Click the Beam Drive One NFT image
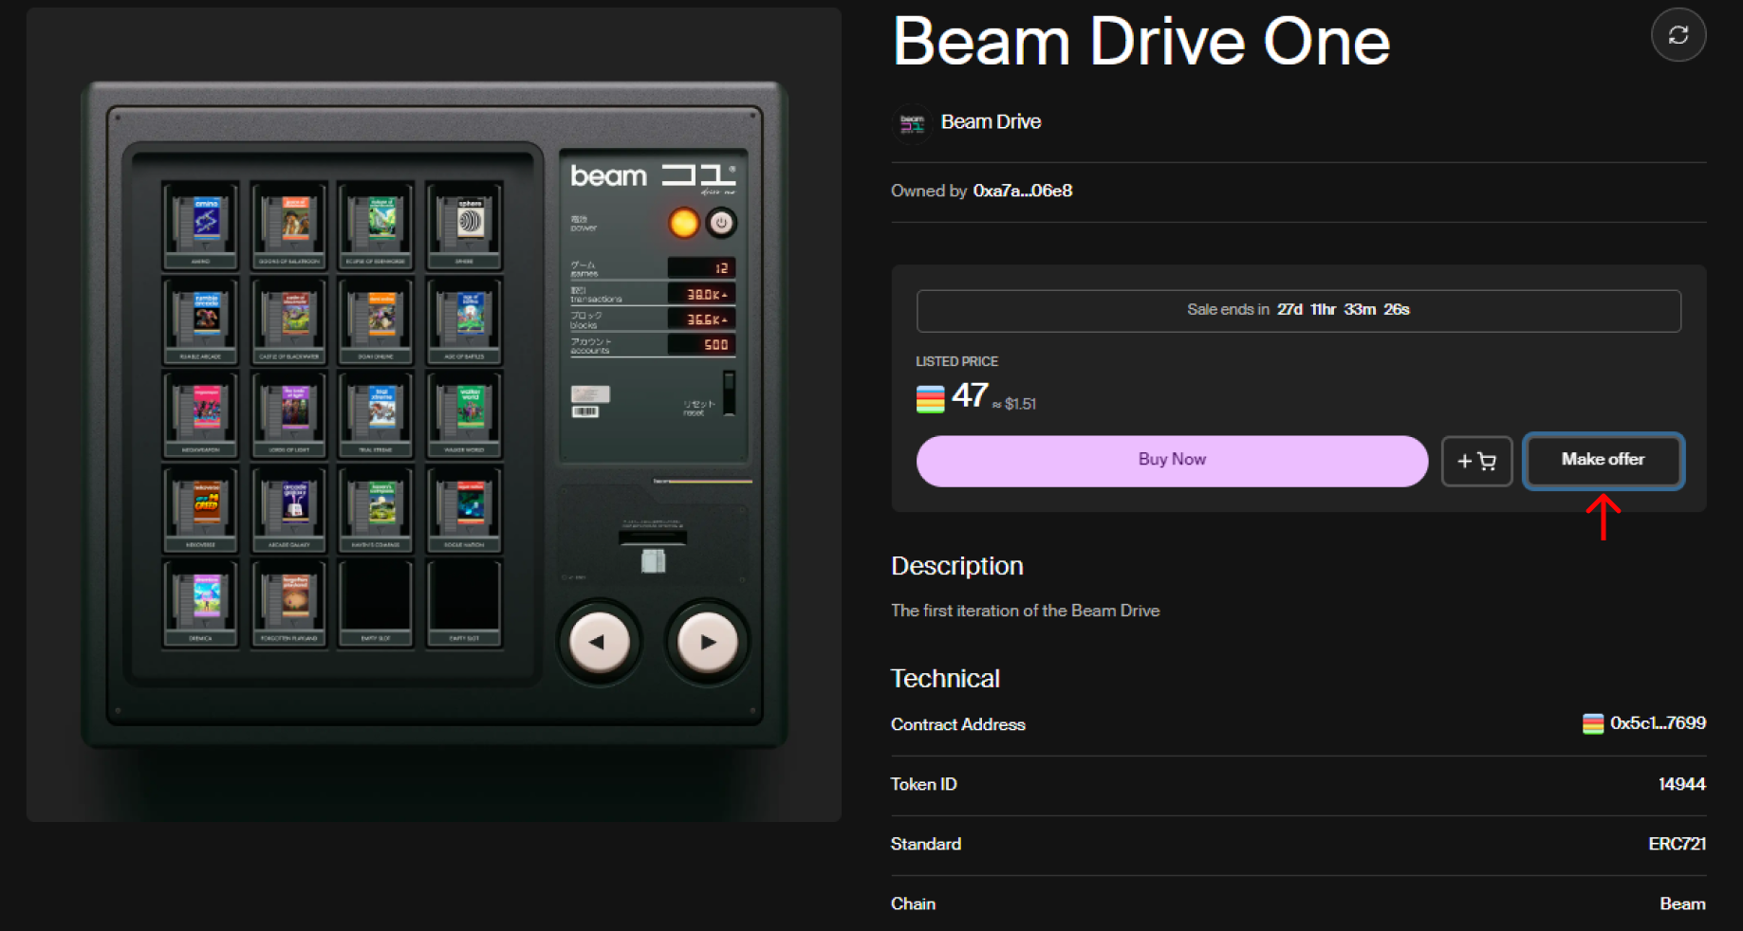The height and width of the screenshot is (931, 1743). [x=434, y=415]
